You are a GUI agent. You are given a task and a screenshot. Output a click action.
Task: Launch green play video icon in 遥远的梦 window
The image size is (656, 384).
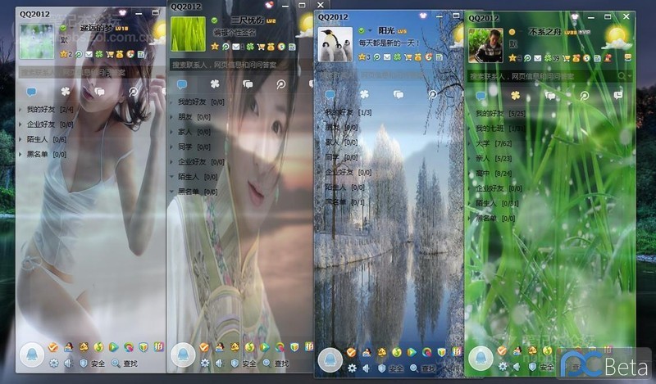pos(113,347)
